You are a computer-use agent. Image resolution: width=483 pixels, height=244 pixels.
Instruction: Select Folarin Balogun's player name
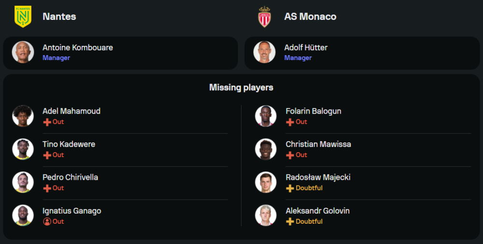coord(313,111)
